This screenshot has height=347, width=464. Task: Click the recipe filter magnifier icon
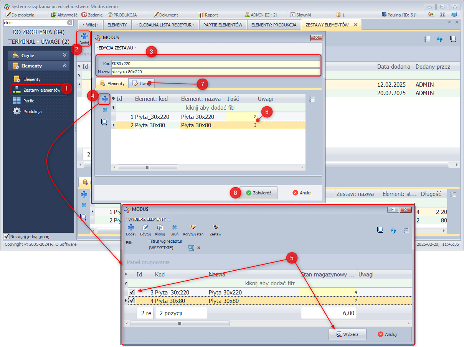pyautogui.click(x=191, y=248)
